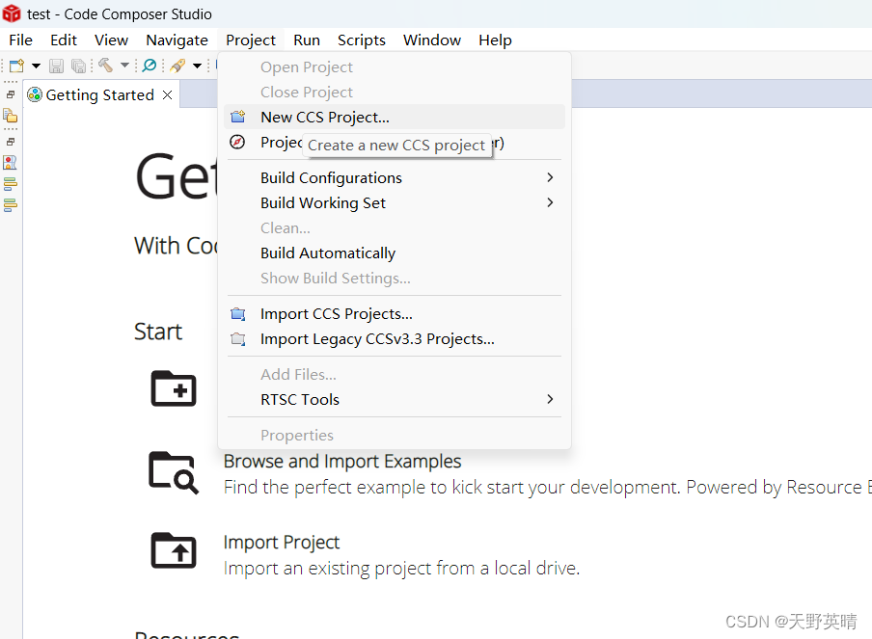Image resolution: width=872 pixels, height=639 pixels.
Task: Click 'Find the perfect example' description text
Action: click(547, 488)
